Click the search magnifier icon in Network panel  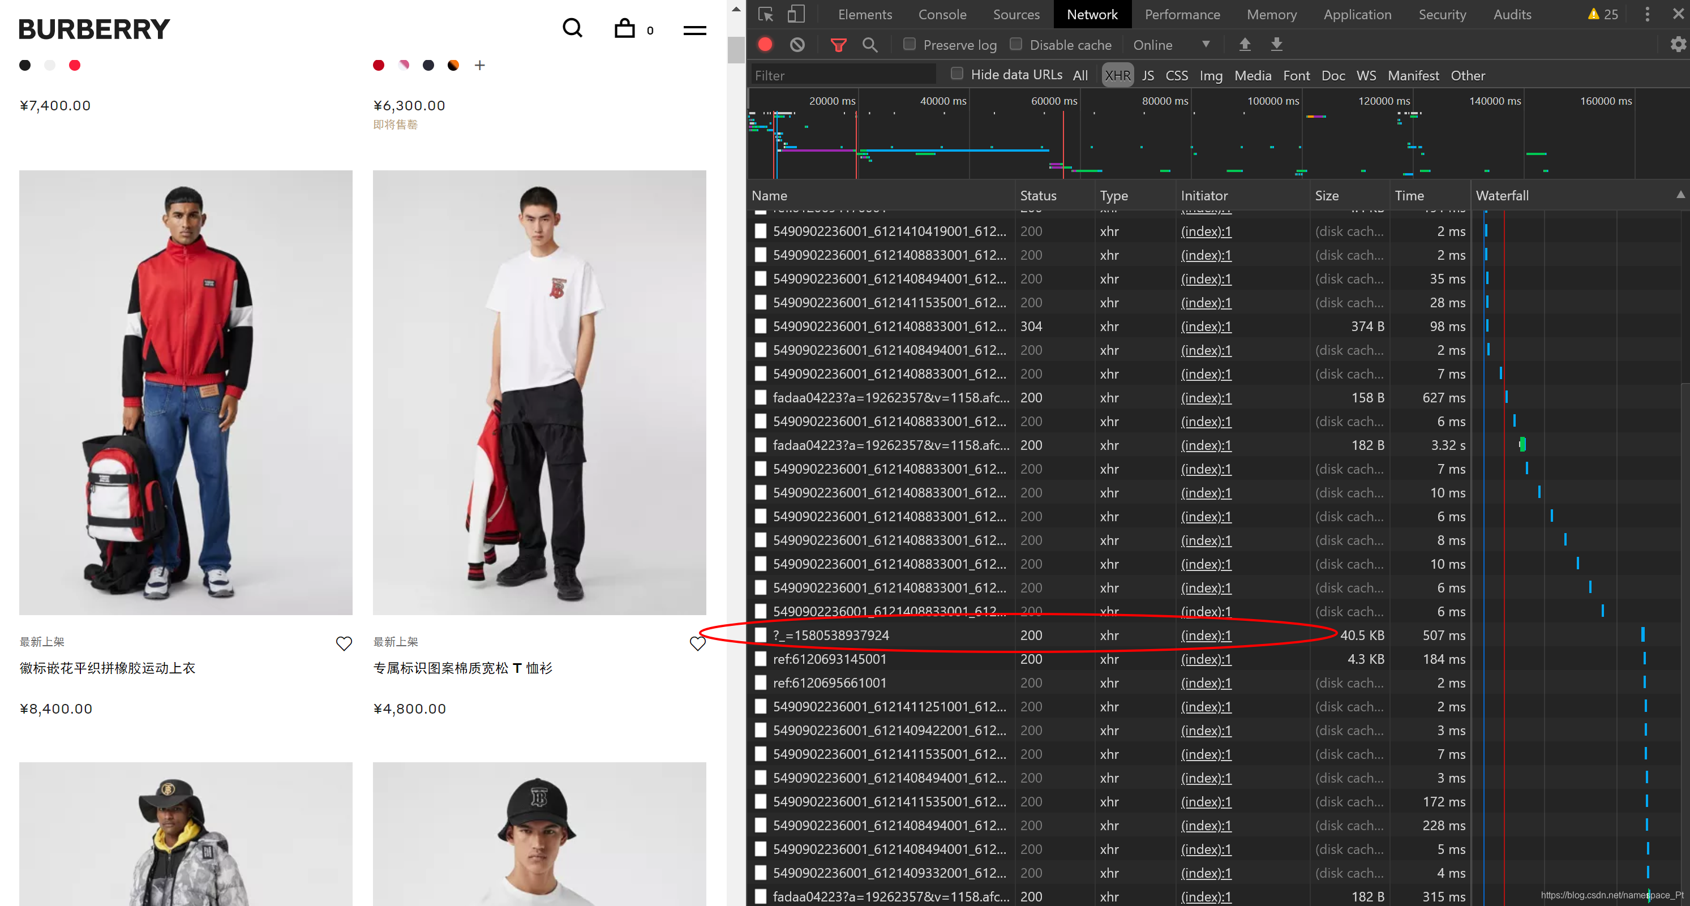[x=869, y=46]
